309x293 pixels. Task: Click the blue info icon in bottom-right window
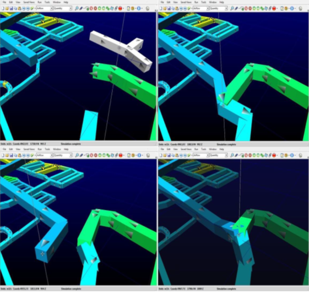[x=292, y=155]
